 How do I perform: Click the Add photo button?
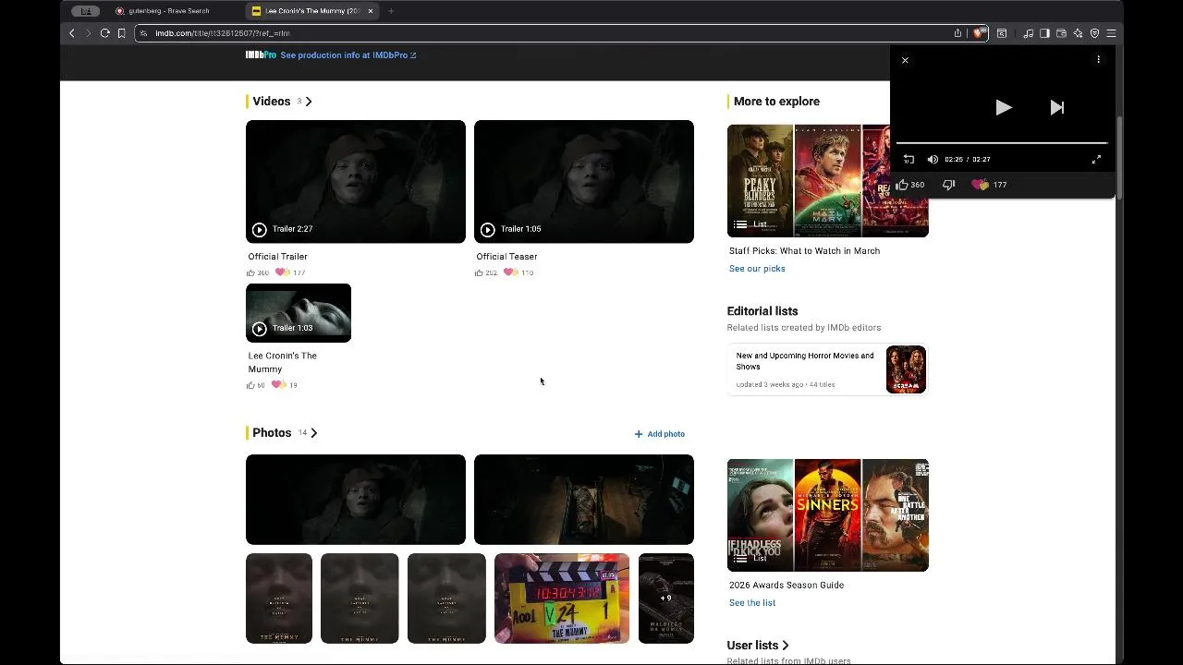659,434
